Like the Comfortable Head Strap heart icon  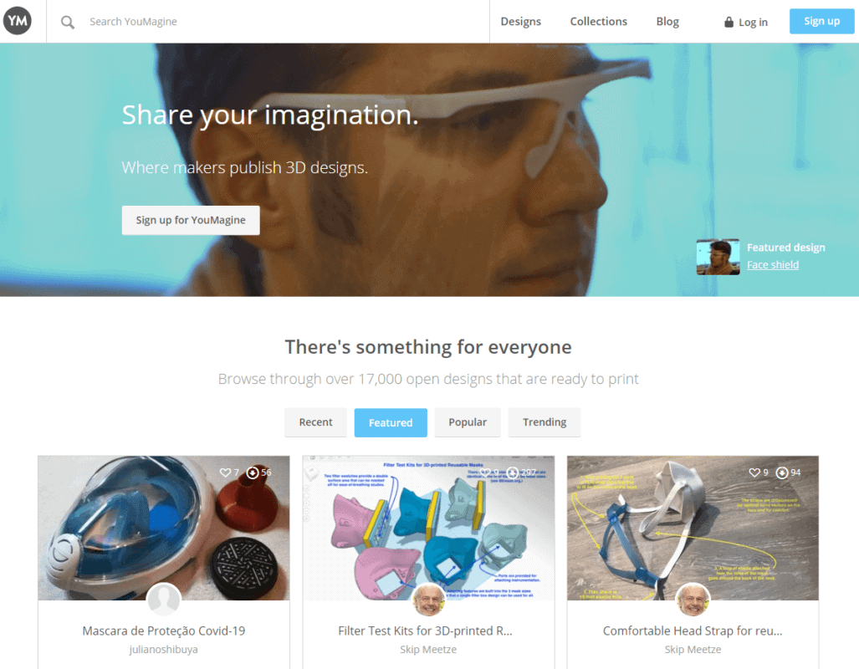pyautogui.click(x=754, y=472)
